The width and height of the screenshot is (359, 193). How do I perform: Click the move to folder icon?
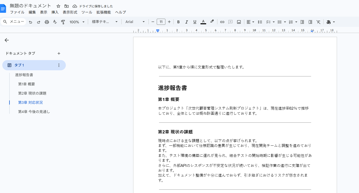tap(67, 6)
